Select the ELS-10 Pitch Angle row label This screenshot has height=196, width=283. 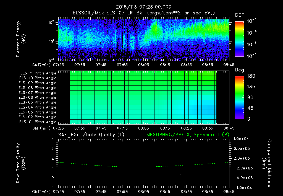38,78
